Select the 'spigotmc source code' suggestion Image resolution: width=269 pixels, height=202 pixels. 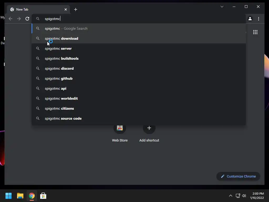coord(139,118)
